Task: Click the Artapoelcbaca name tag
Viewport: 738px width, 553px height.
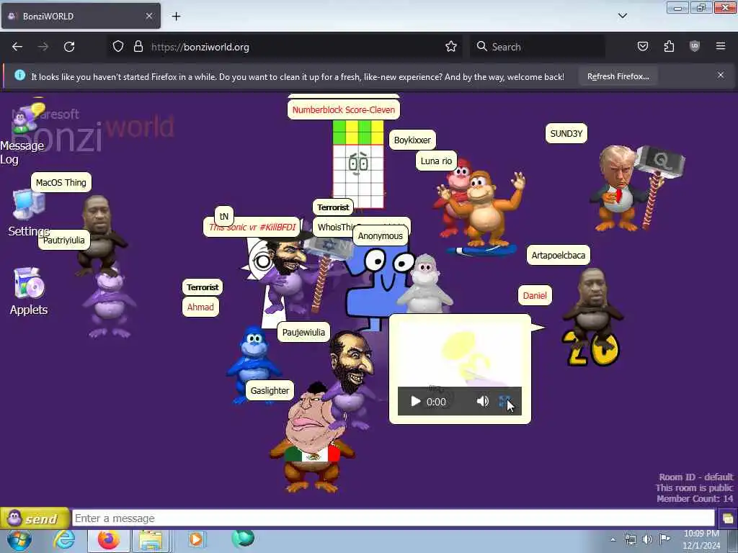Action: (559, 256)
